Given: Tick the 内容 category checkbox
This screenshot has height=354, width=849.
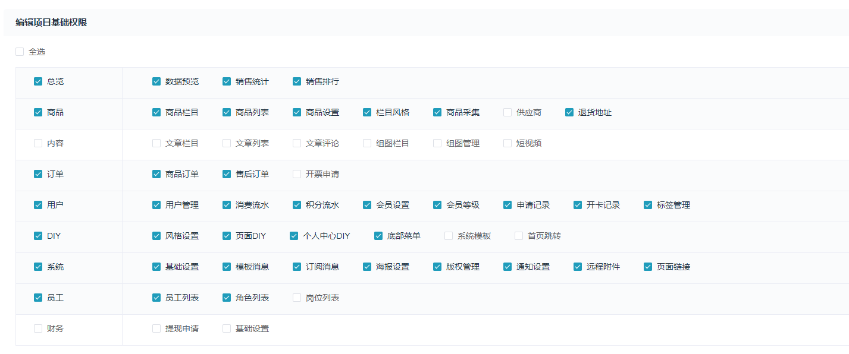Looking at the screenshot, I should (x=38, y=143).
